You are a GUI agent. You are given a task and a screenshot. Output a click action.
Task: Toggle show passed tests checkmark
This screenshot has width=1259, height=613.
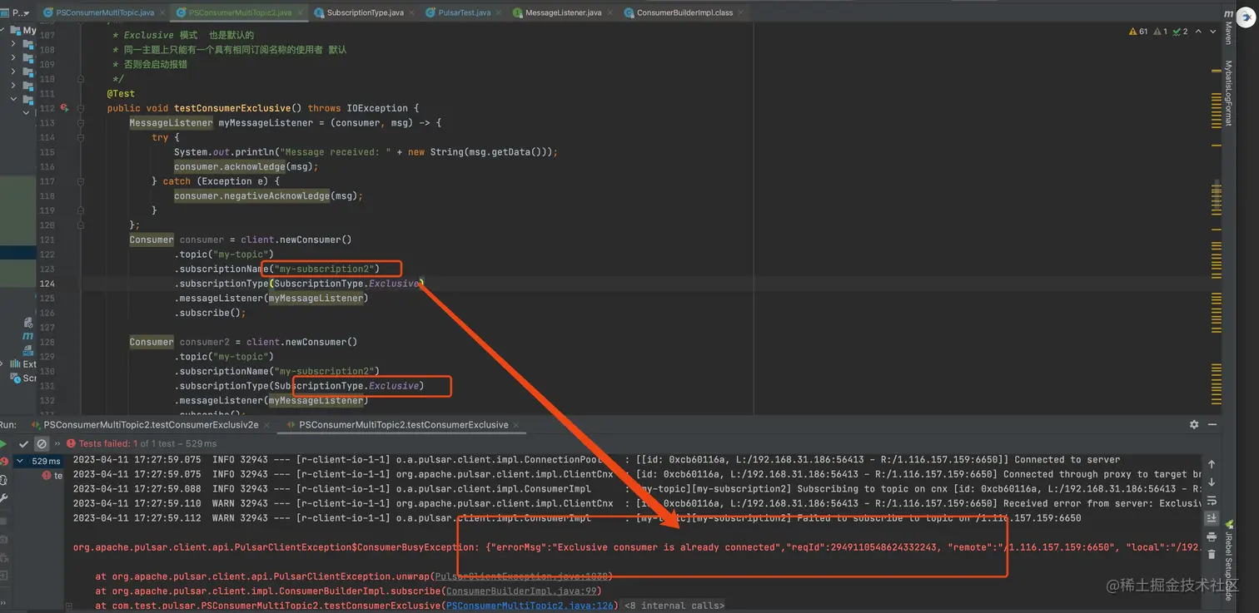pos(24,444)
